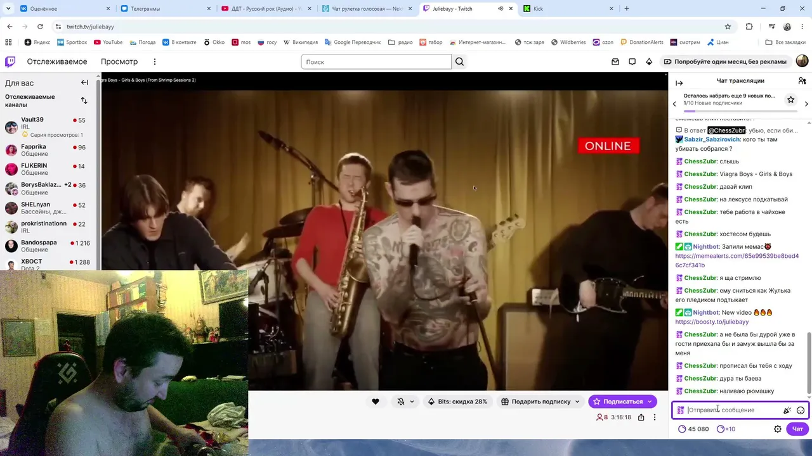Open the user avatar menu on Twitch
This screenshot has width=812, height=456.
click(x=802, y=61)
